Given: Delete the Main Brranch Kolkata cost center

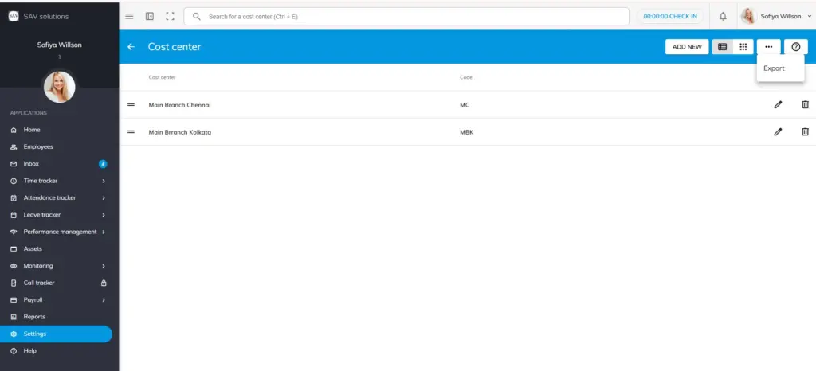Looking at the screenshot, I should [805, 132].
